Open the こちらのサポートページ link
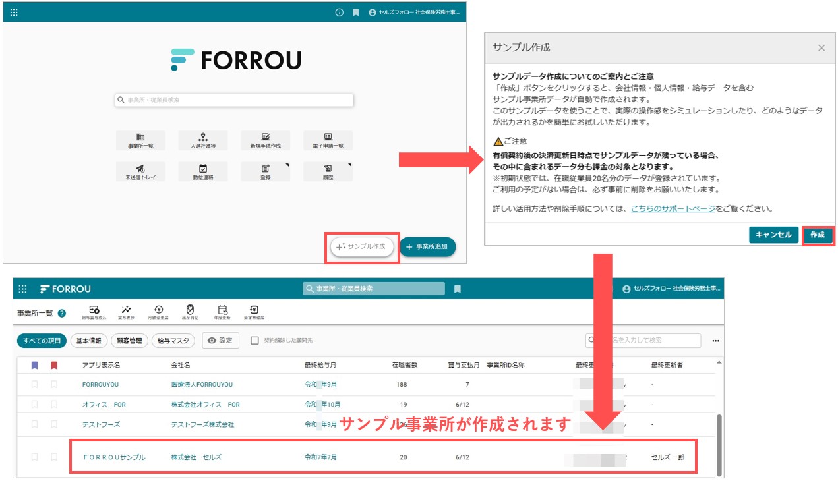 tap(673, 208)
